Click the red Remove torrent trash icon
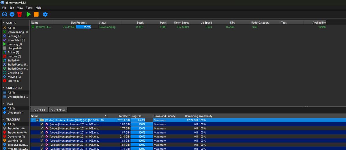This screenshot has height=150, width=346. coord(20,14)
